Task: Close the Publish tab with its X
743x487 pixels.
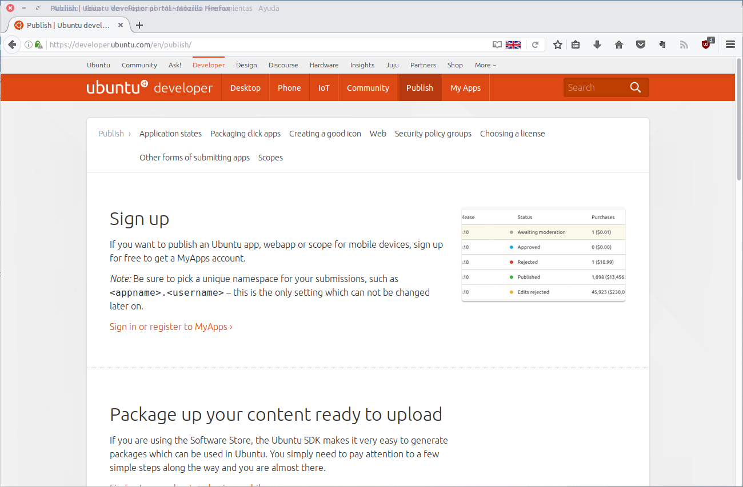Action: pyautogui.click(x=121, y=25)
